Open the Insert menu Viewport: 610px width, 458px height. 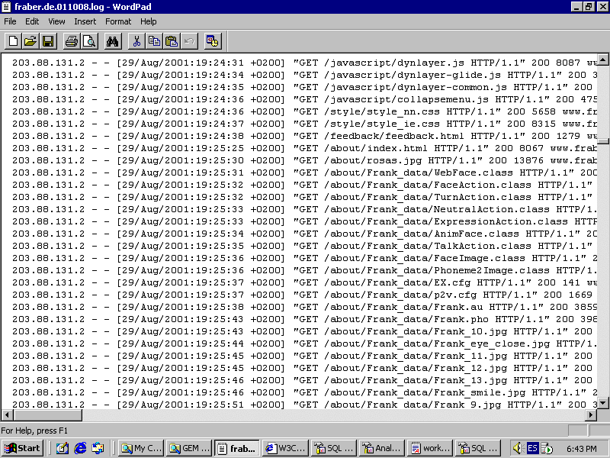[85, 21]
